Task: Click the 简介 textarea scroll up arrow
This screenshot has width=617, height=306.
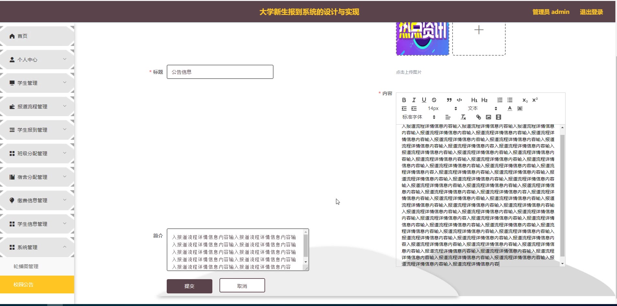Action: (x=306, y=232)
